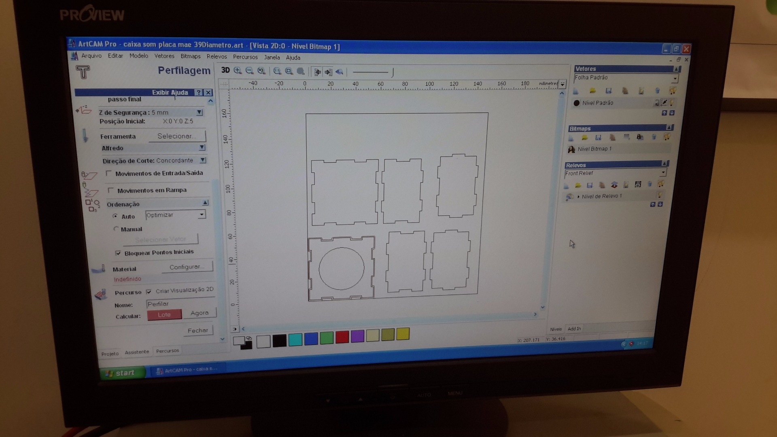Click the greyed zoom object icon
This screenshot has width=777, height=437.
click(x=301, y=72)
